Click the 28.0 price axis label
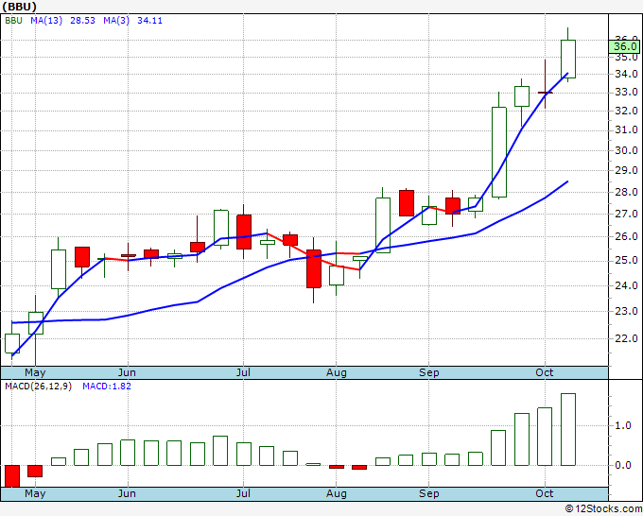Image resolution: width=643 pixels, height=516 pixels. click(x=626, y=192)
